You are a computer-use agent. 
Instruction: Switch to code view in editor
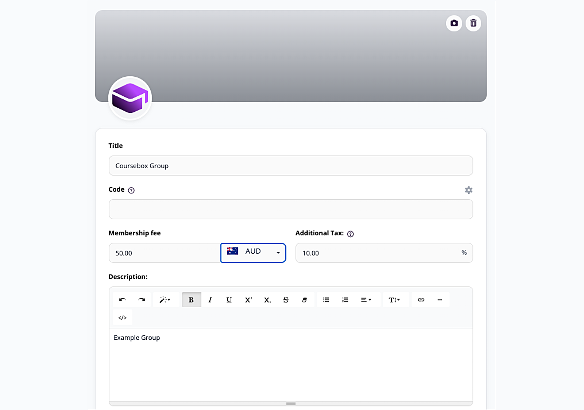123,318
